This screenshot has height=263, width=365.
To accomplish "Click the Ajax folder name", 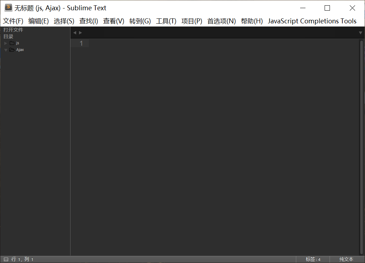I will pyautogui.click(x=20, y=50).
